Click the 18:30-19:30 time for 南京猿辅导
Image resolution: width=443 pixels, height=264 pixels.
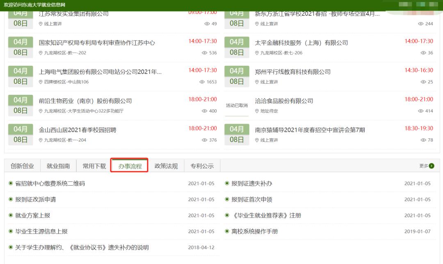(419, 129)
